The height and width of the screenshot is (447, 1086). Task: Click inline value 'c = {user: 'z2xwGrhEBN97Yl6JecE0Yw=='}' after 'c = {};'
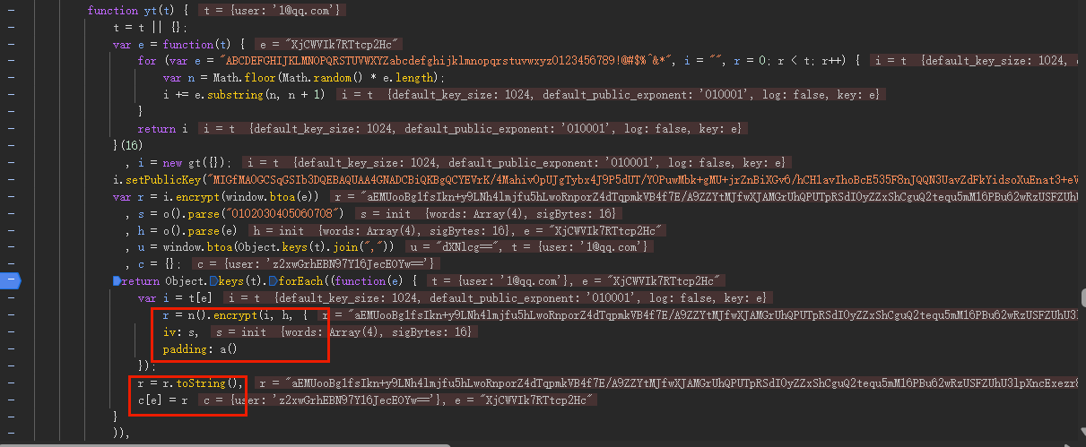(x=317, y=263)
